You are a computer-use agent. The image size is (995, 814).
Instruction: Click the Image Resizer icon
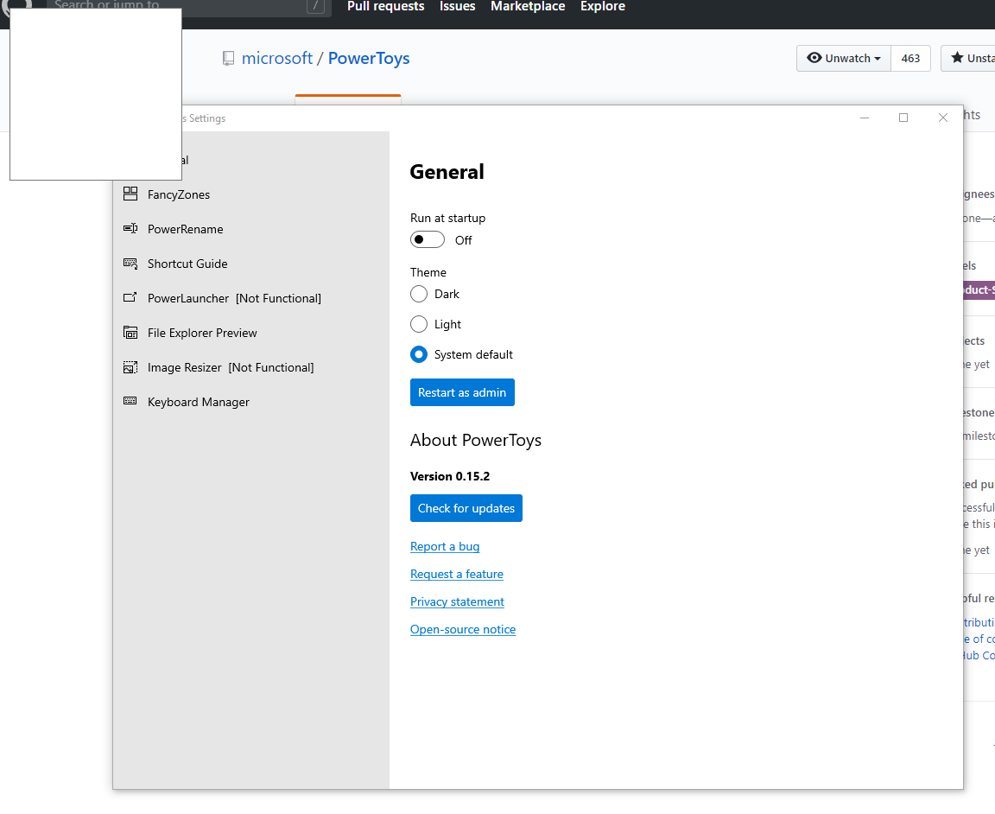pos(130,367)
